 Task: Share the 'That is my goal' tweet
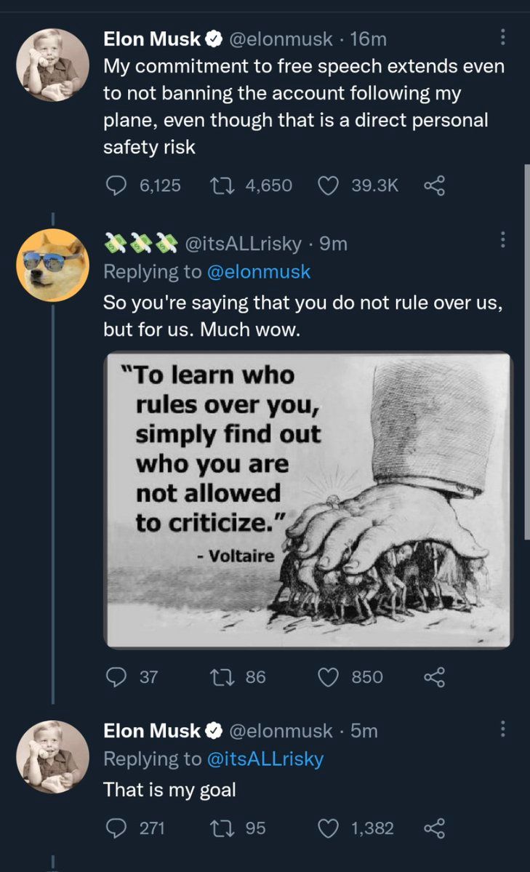pos(434,828)
